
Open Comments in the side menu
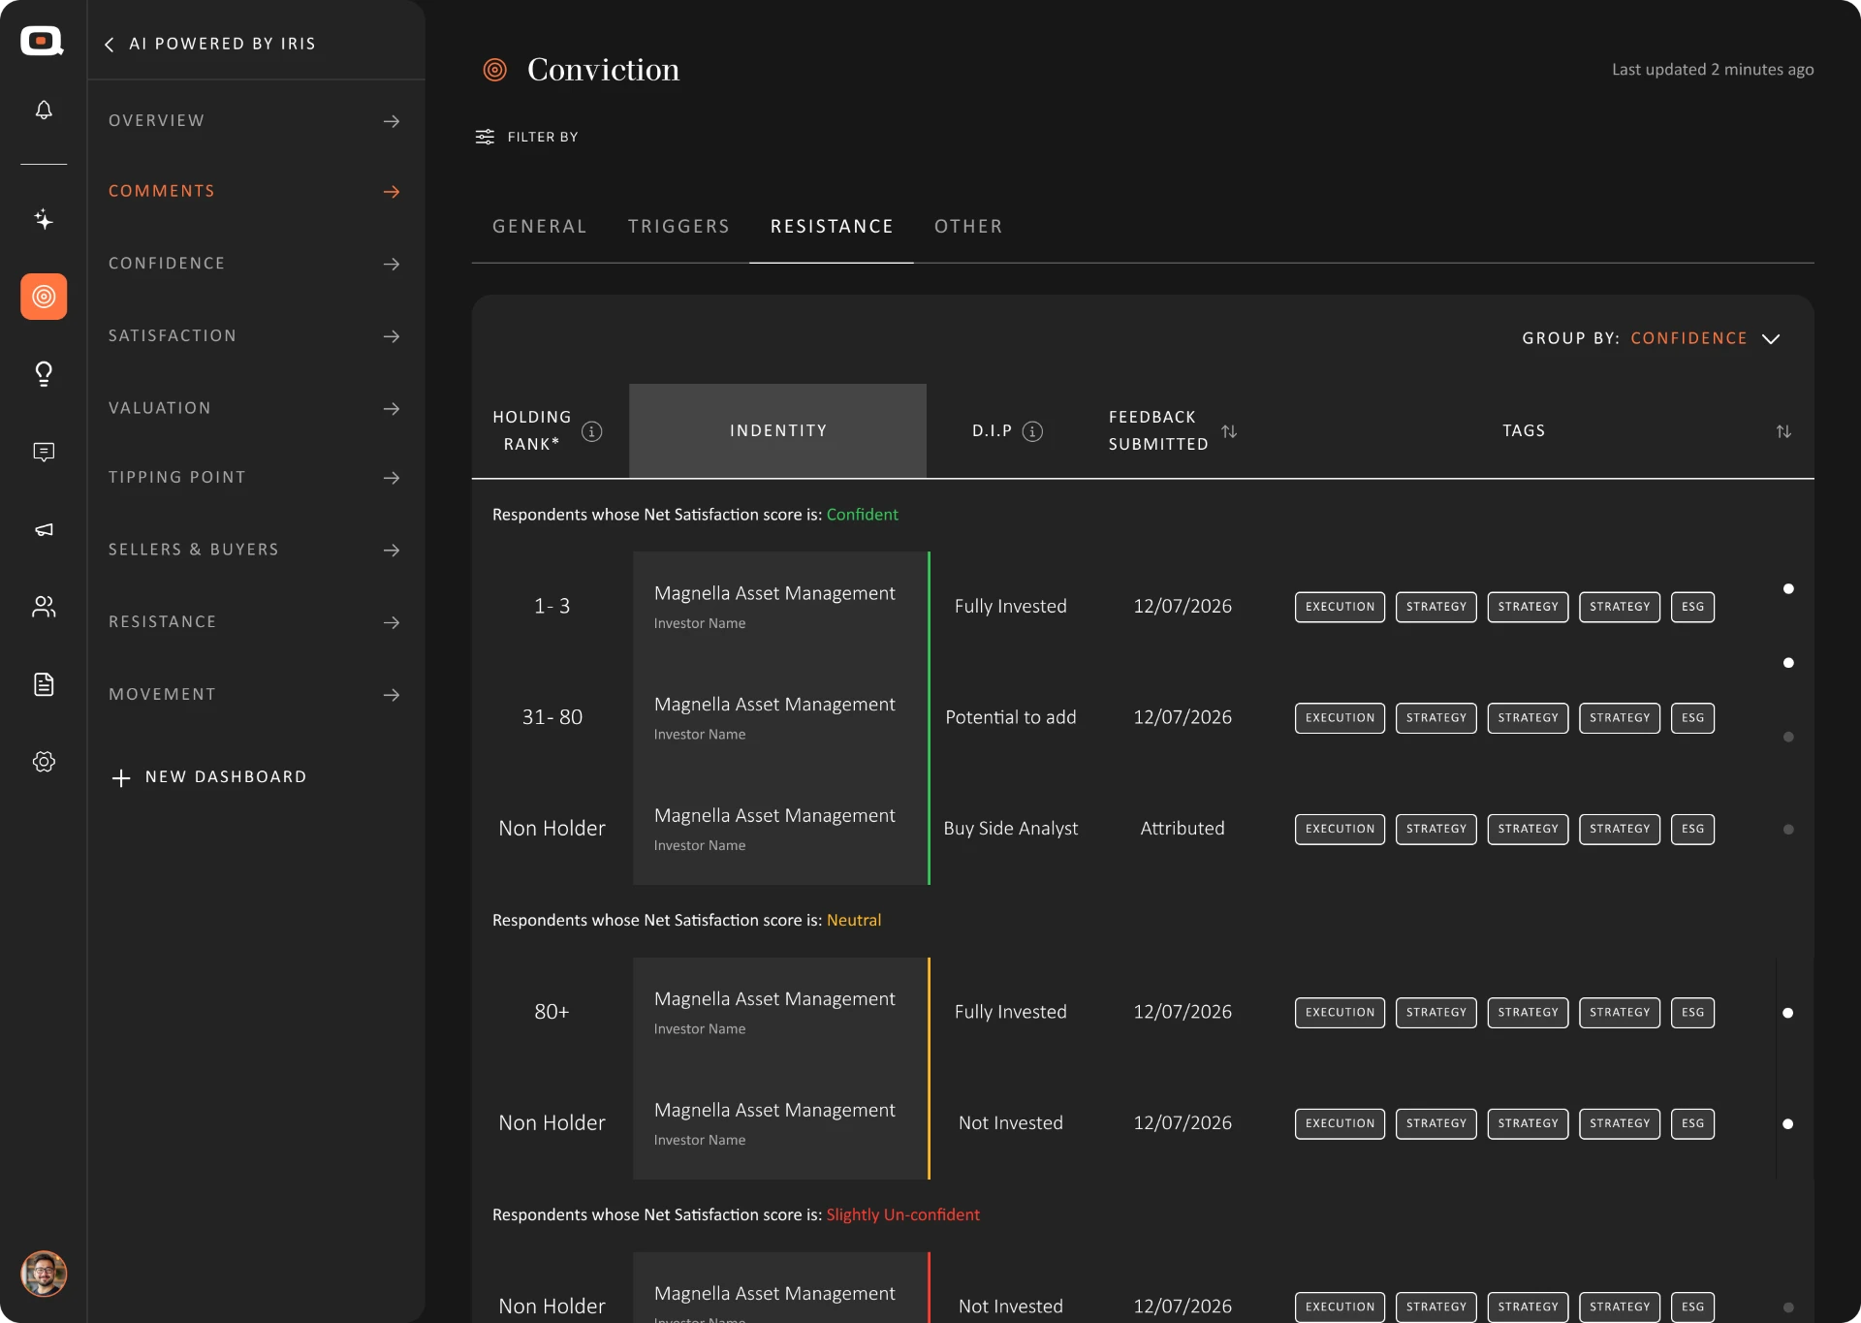click(256, 191)
